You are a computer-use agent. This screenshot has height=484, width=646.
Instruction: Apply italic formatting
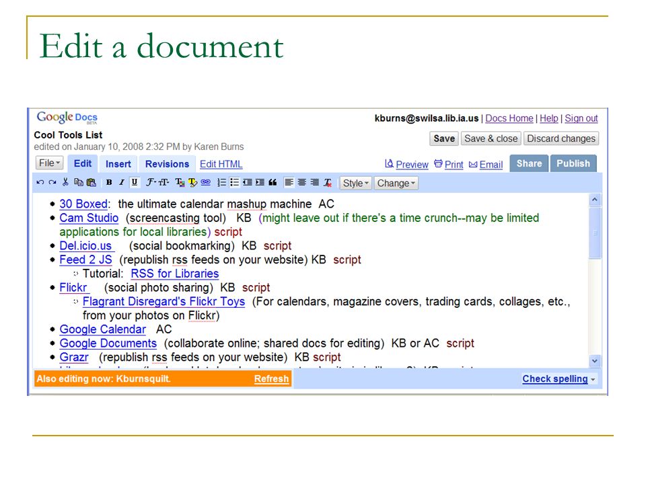[122, 182]
